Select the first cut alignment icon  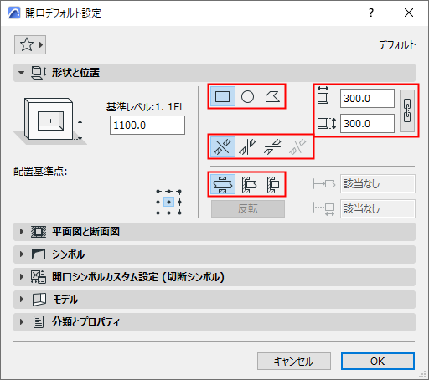(223, 146)
